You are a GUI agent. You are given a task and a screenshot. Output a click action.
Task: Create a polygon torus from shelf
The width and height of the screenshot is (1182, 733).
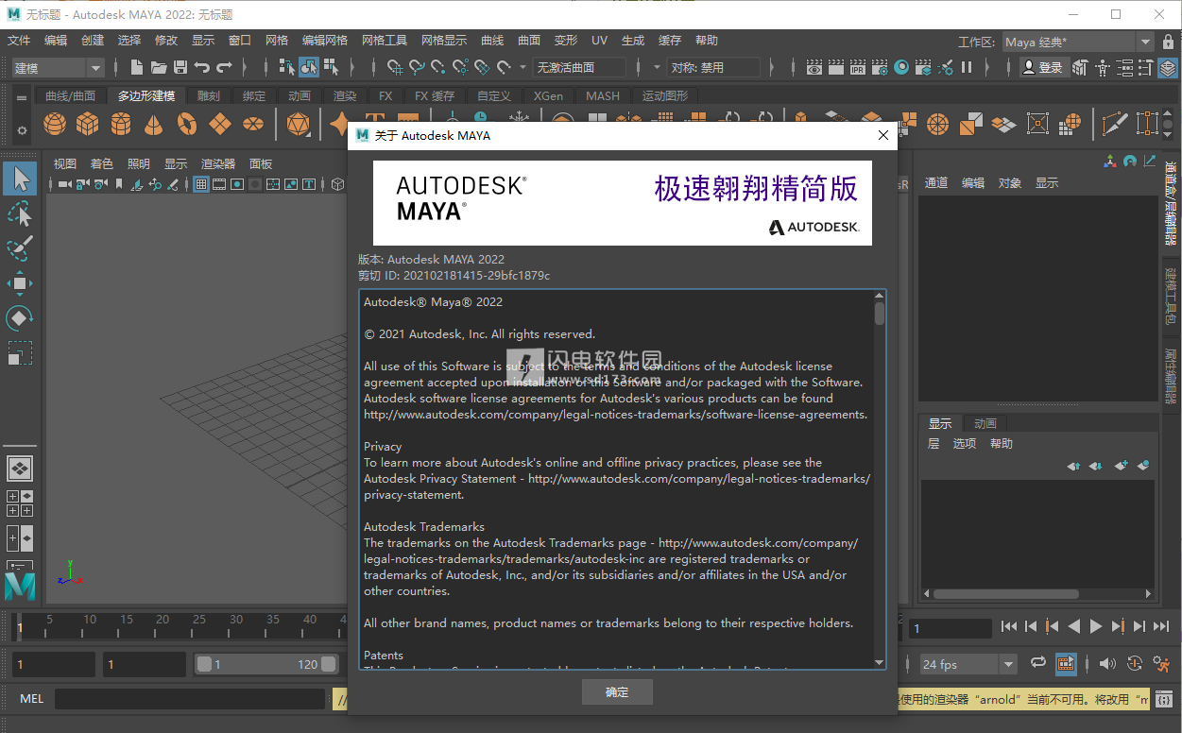click(187, 124)
